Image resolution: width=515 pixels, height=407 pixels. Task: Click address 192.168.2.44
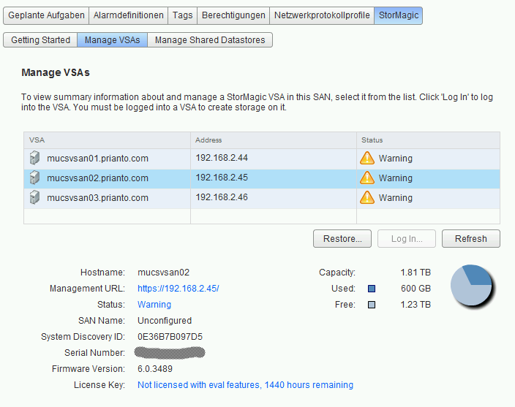(222, 158)
